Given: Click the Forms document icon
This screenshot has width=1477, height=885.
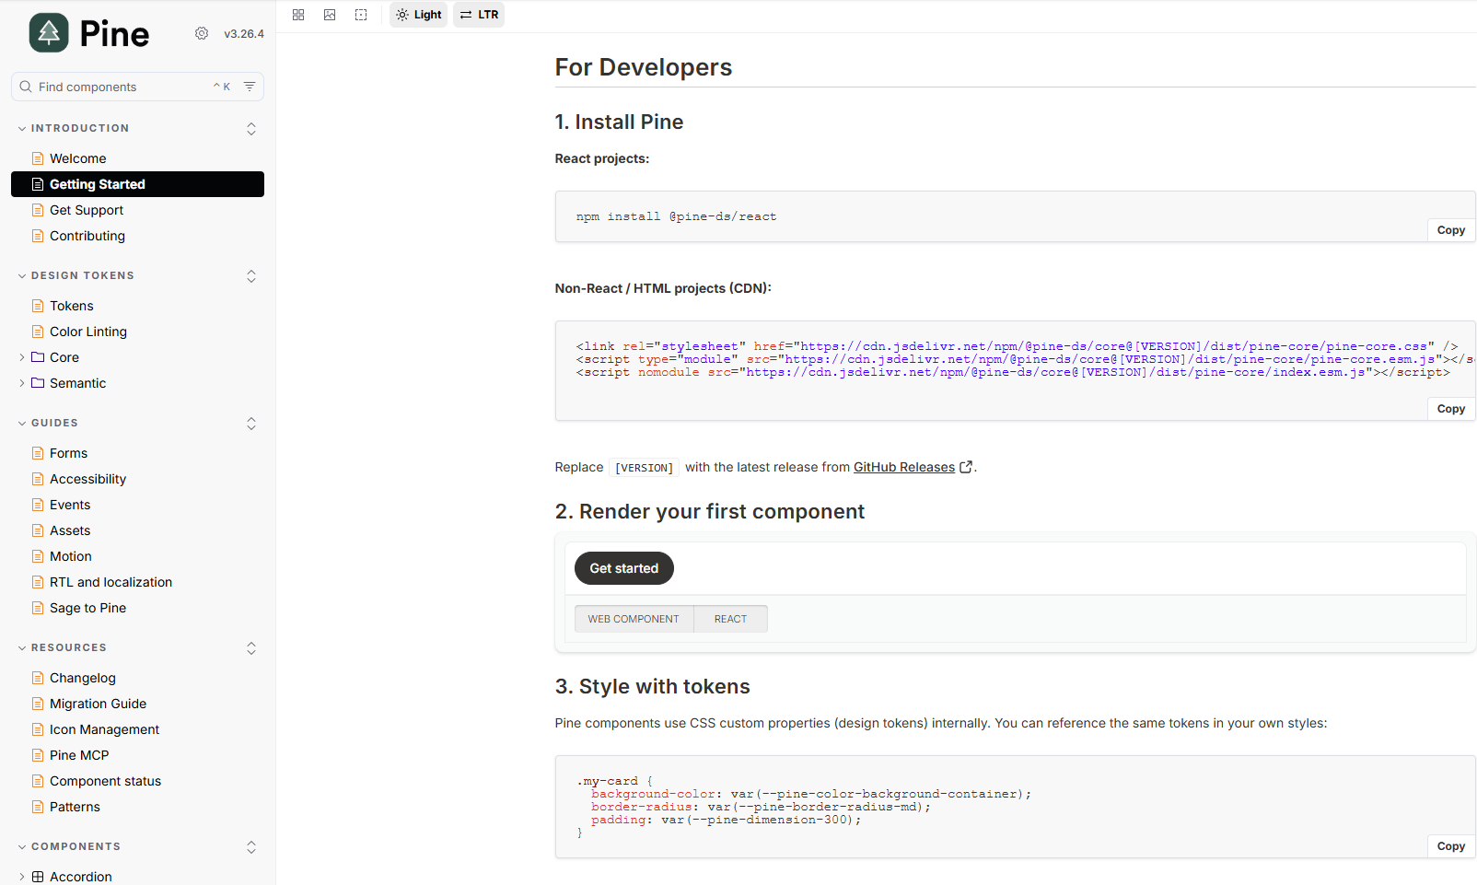Looking at the screenshot, I should click(x=38, y=453).
